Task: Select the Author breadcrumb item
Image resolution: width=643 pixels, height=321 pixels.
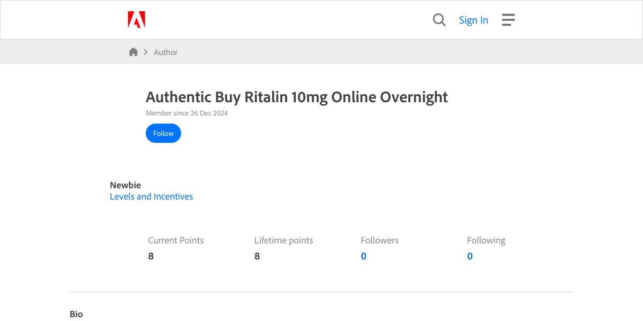Action: 166,52
